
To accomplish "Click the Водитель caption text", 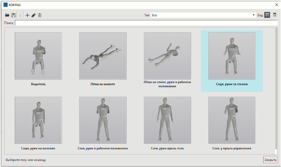I will [38, 84].
